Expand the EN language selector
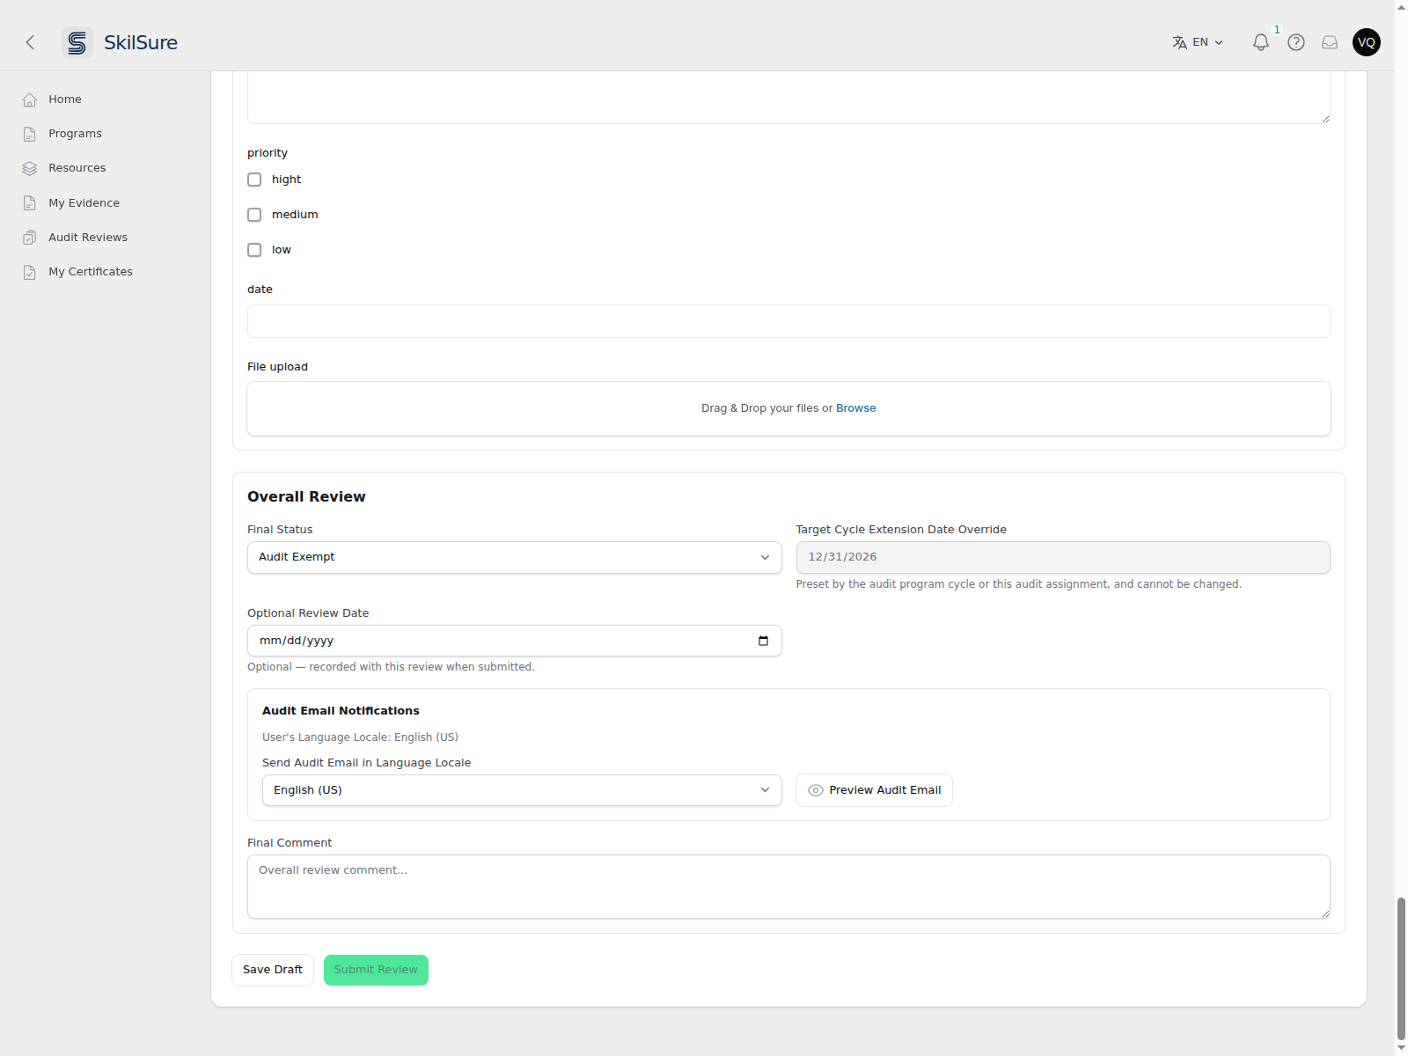This screenshot has height=1056, width=1408. 1198,42
